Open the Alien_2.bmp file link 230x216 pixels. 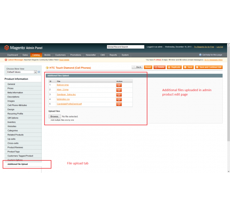coord(62,90)
